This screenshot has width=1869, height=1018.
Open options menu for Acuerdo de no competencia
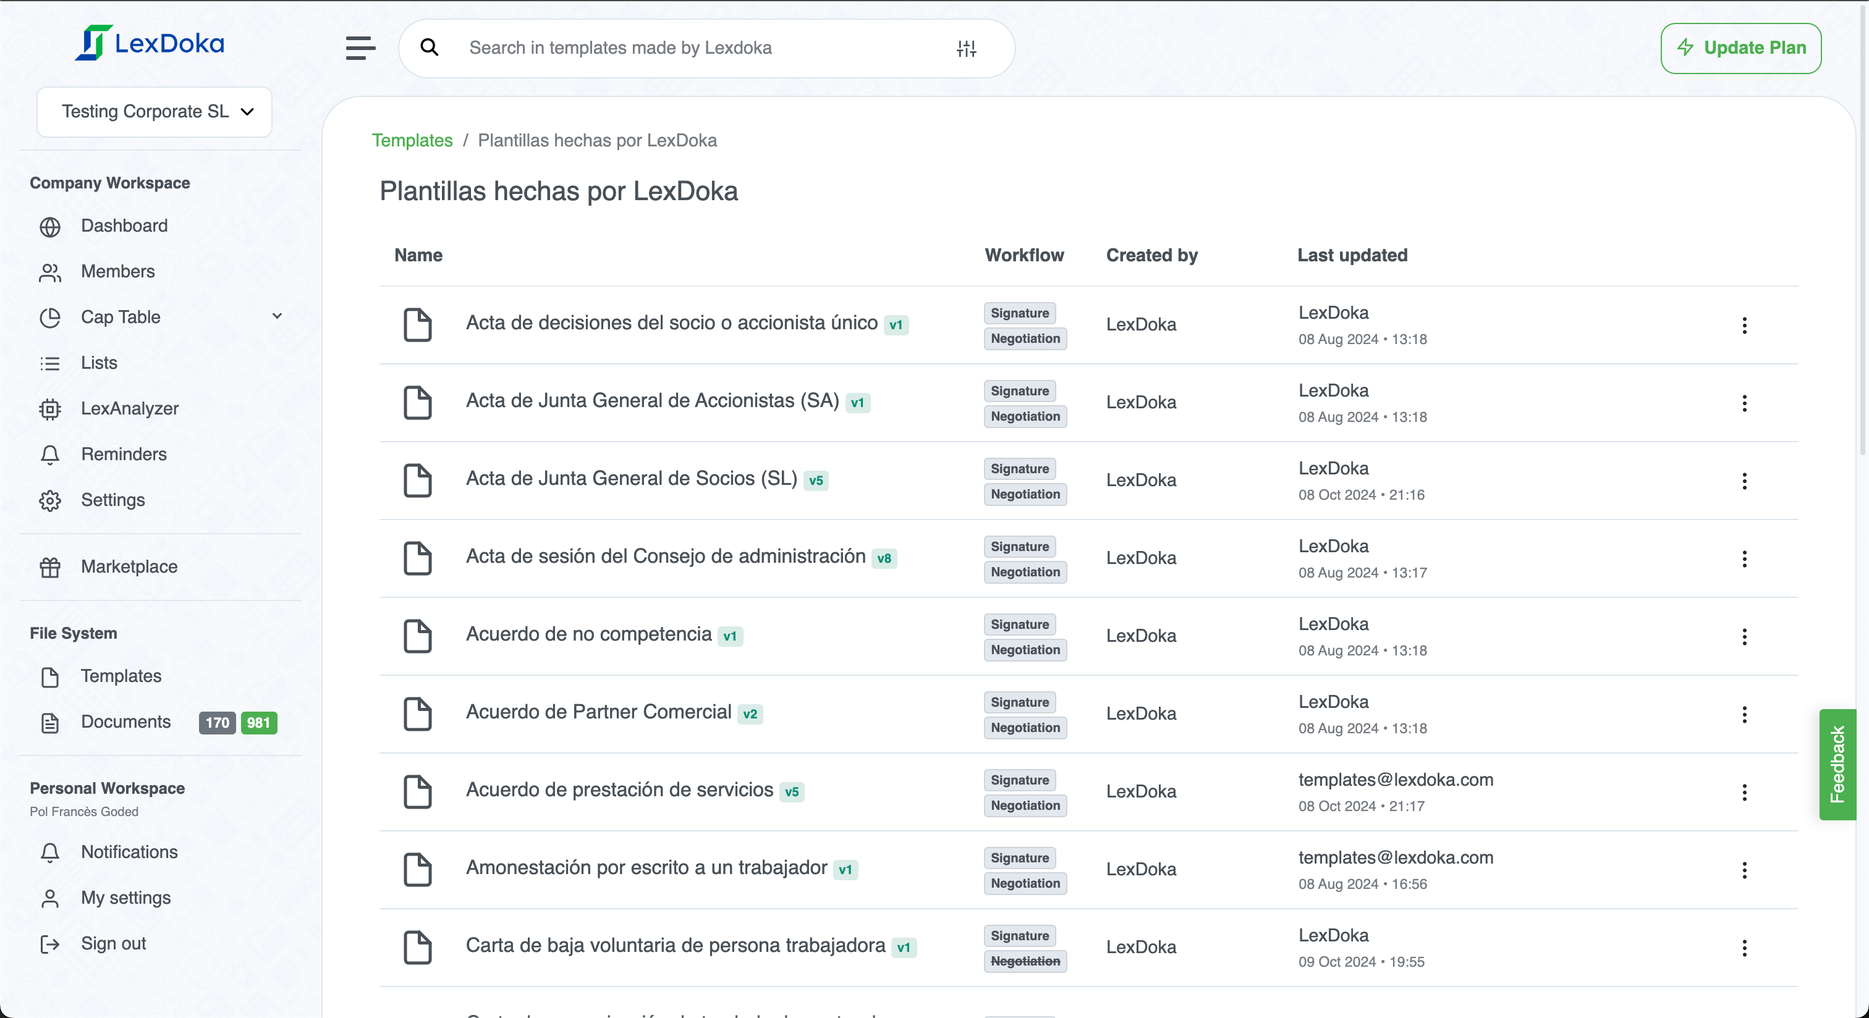pos(1744,636)
